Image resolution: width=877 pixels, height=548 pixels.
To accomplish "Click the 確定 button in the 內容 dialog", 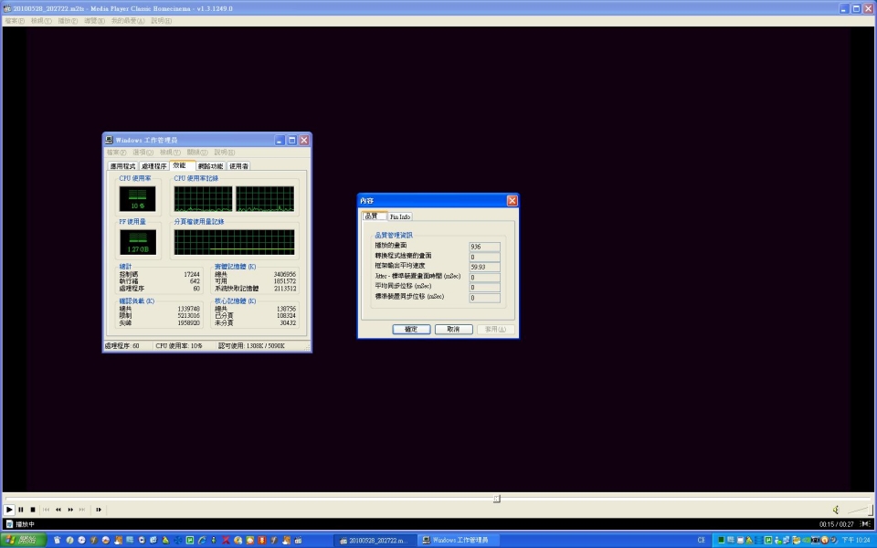I will [x=411, y=329].
